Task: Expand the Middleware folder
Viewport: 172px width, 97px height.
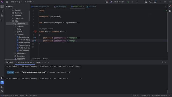Action: (13, 53)
